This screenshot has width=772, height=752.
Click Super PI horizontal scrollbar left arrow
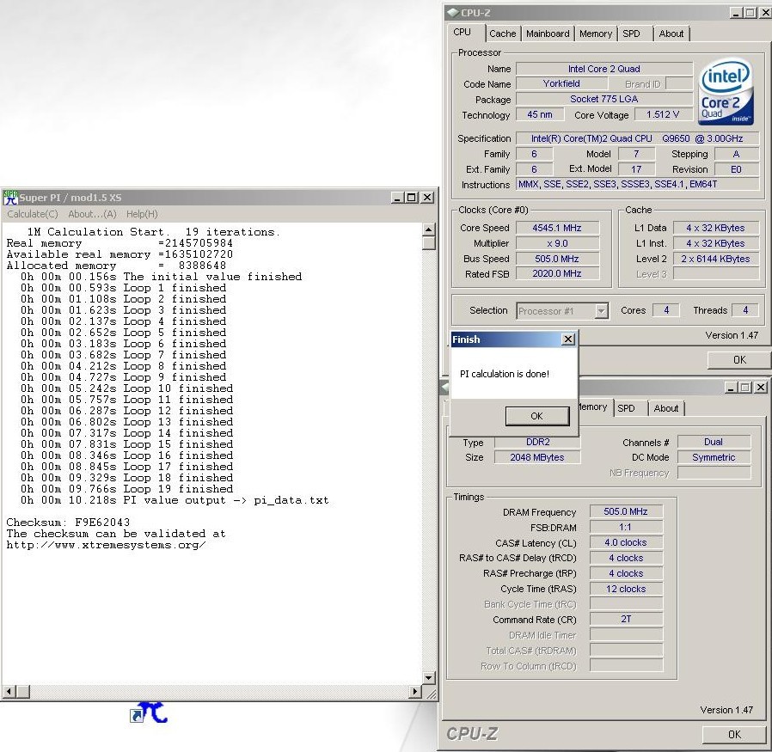pos(9,692)
